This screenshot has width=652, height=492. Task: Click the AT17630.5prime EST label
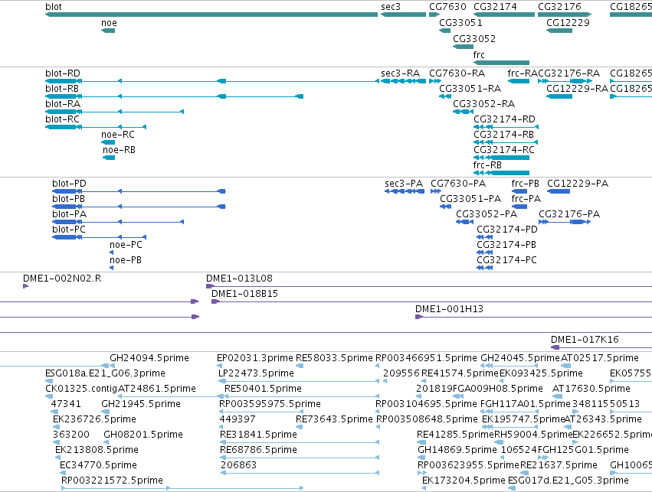coord(591,389)
